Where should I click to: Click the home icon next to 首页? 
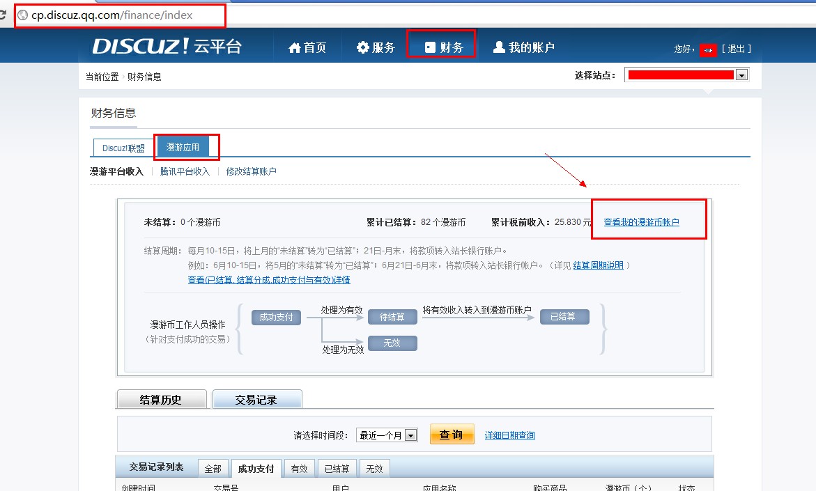click(295, 48)
